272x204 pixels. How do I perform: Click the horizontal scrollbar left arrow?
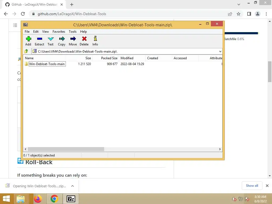click(26, 149)
